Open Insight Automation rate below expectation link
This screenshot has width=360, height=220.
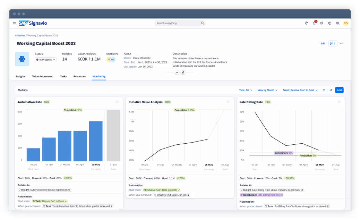pos(44,190)
